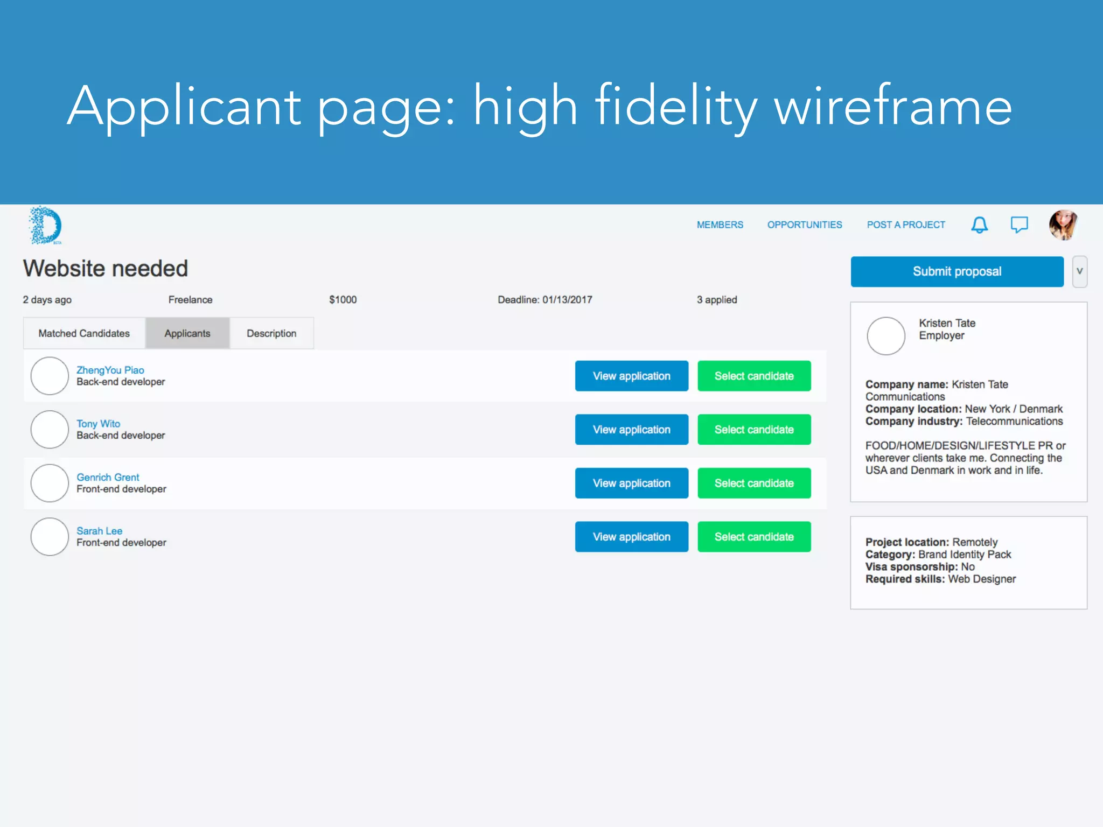The height and width of the screenshot is (827, 1103).
Task: Switch to the Matched Candidates tab
Action: click(84, 333)
